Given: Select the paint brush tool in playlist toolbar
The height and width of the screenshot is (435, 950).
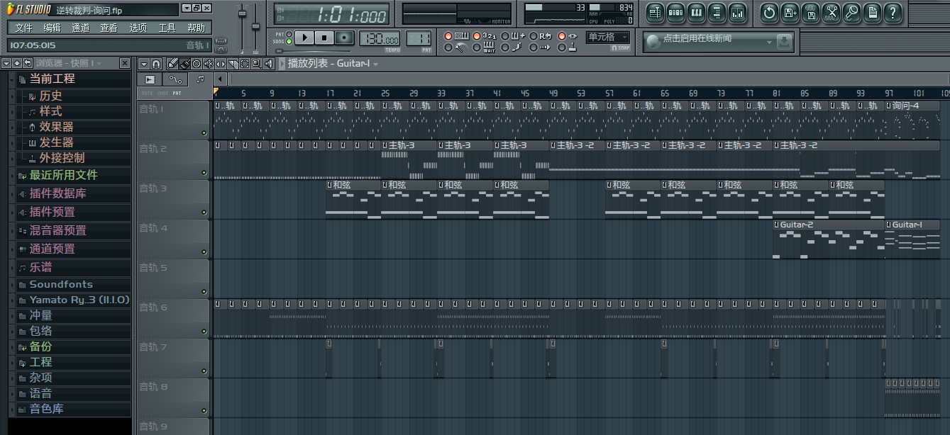Looking at the screenshot, I should (184, 64).
